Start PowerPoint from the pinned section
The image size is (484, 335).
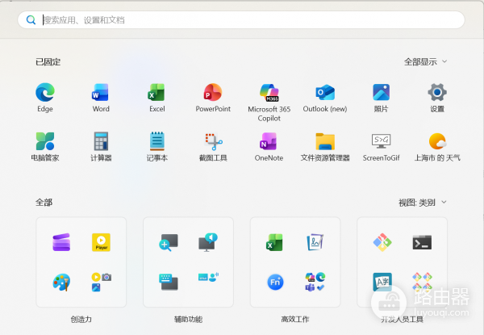pyautogui.click(x=213, y=98)
